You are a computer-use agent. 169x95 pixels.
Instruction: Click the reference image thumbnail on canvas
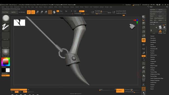pyautogui.click(x=19, y=23)
